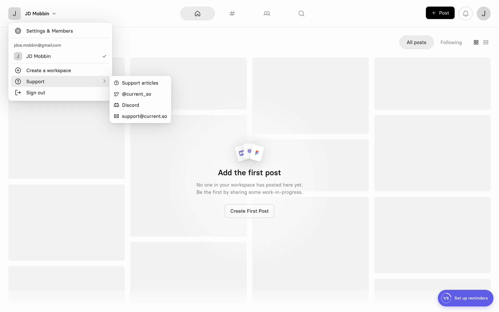The image size is (499, 312).
Task: Click Sign out in menu
Action: coord(36,93)
